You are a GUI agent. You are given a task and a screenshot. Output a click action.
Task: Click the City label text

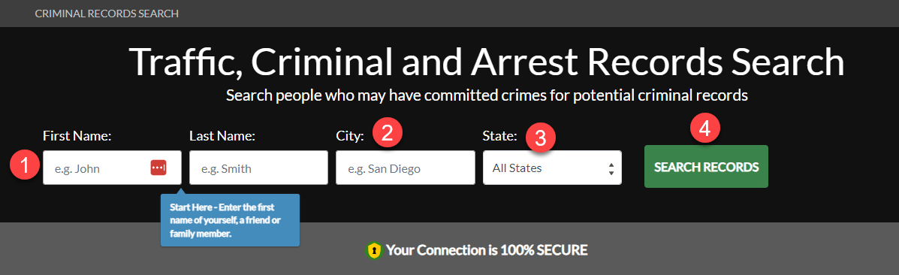350,137
